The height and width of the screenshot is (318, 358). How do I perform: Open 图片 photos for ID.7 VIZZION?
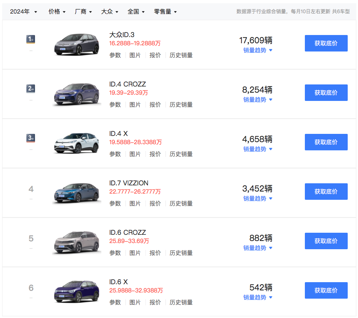click(x=135, y=203)
